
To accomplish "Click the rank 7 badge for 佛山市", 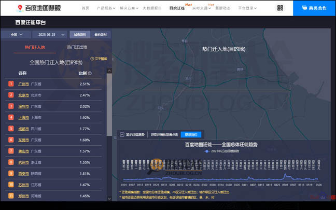I will click(x=11, y=151).
